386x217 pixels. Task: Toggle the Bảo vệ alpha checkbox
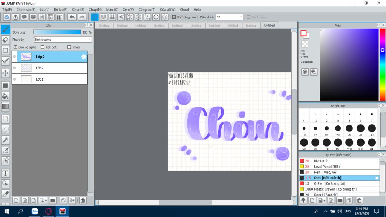coord(15,47)
